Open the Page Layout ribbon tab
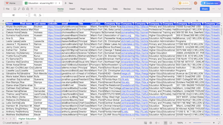223x125 pixels. (x=87, y=9)
